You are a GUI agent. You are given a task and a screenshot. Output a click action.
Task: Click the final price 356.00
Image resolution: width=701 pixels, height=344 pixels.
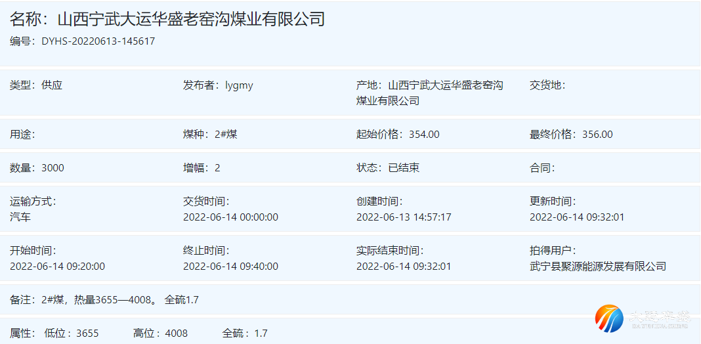[597, 135]
